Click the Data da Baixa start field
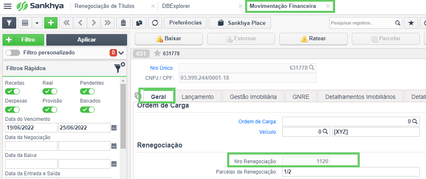426x179 pixels. (x=31, y=164)
